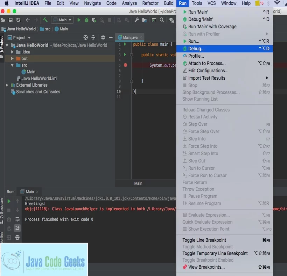287x276 pixels.
Task: Click the fold marker on line 3
Action: [x=131, y=55]
